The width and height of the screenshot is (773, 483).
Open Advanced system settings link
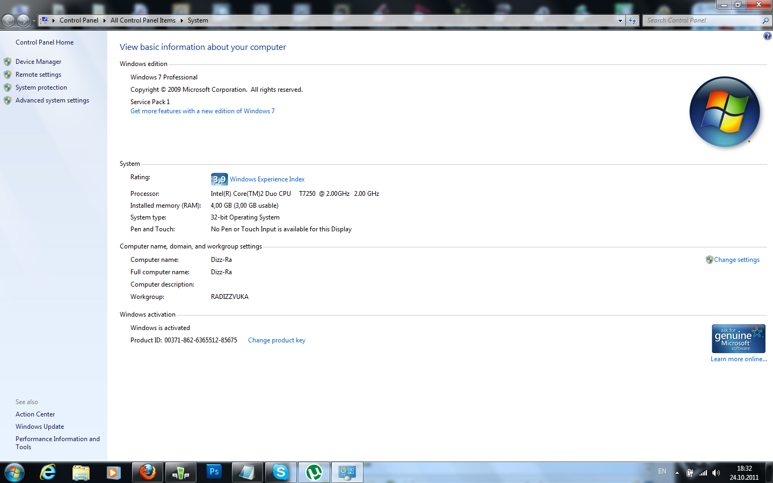(x=52, y=100)
